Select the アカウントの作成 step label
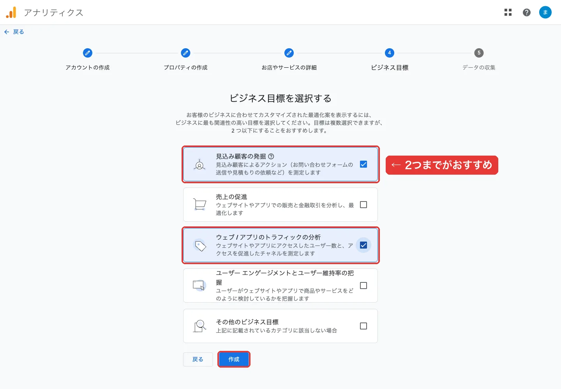The height and width of the screenshot is (389, 561). (x=88, y=68)
